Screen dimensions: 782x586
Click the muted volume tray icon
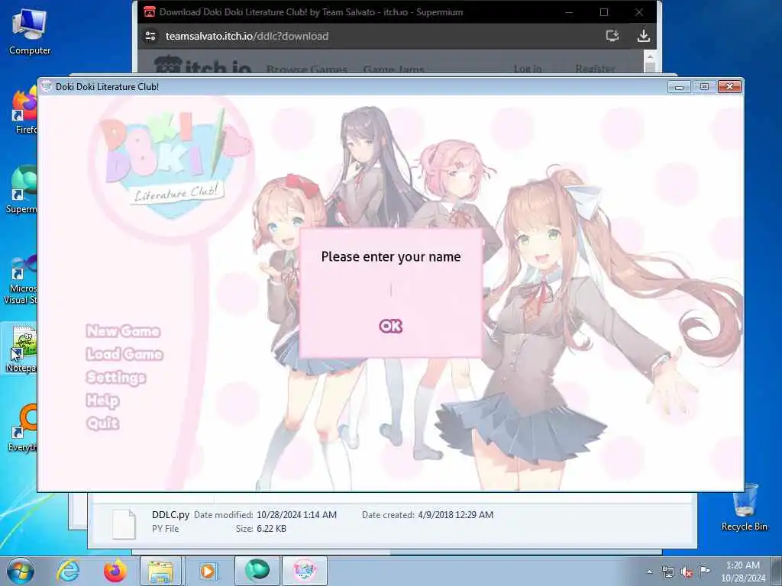(x=687, y=572)
